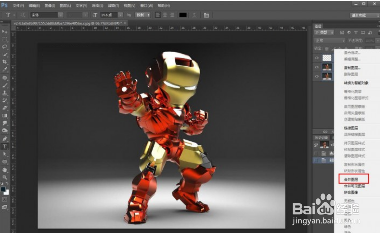Select the Horizontal Type tool in toolbox
Image resolution: width=381 pixels, height=234 pixels.
point(5,146)
